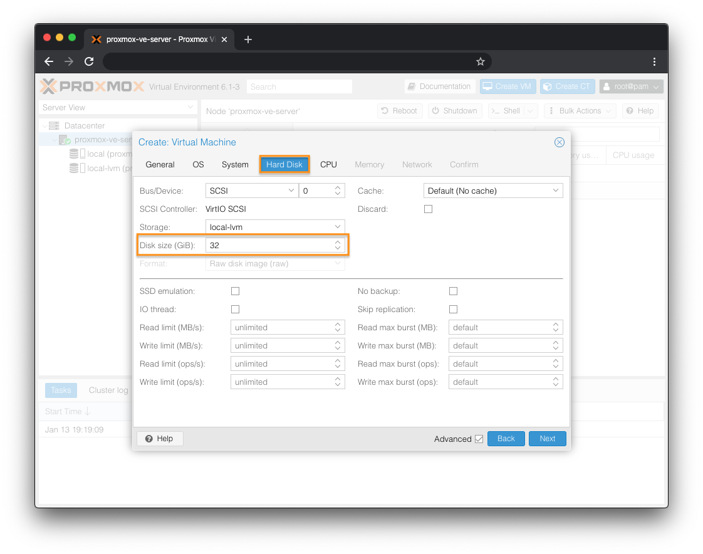Click the dialog Help button
The width and height of the screenshot is (703, 554).
pyautogui.click(x=160, y=439)
